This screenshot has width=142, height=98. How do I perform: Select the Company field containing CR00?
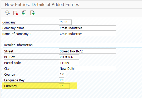[x=65, y=22]
